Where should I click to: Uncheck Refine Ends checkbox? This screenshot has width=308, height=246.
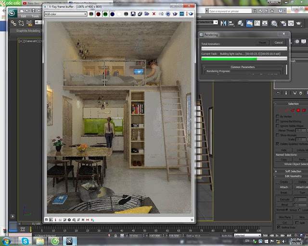point(279,227)
